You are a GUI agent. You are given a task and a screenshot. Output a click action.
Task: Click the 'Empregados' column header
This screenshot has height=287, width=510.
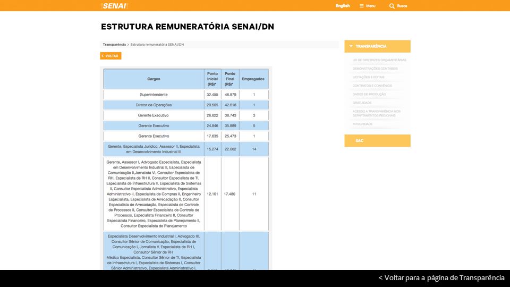[253, 79]
